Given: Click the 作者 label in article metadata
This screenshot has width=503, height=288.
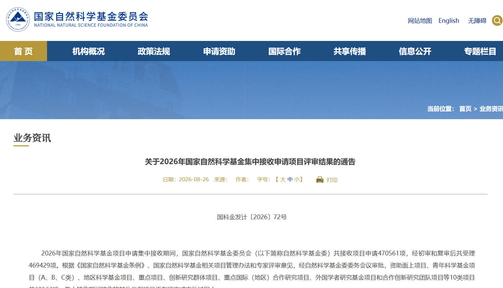Looking at the screenshot, I should [x=242, y=180].
